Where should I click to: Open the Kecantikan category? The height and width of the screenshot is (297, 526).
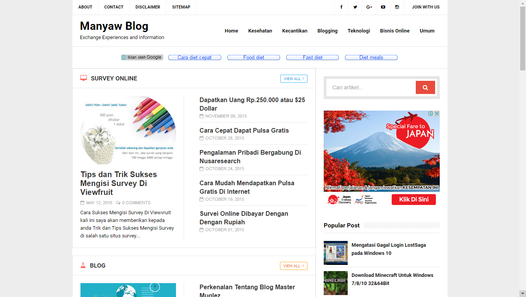pyautogui.click(x=295, y=31)
